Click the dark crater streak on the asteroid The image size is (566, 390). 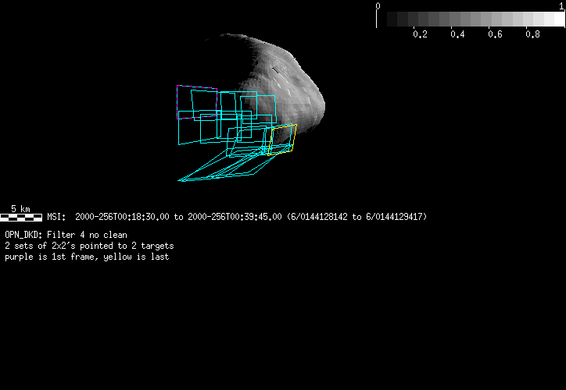(279, 73)
